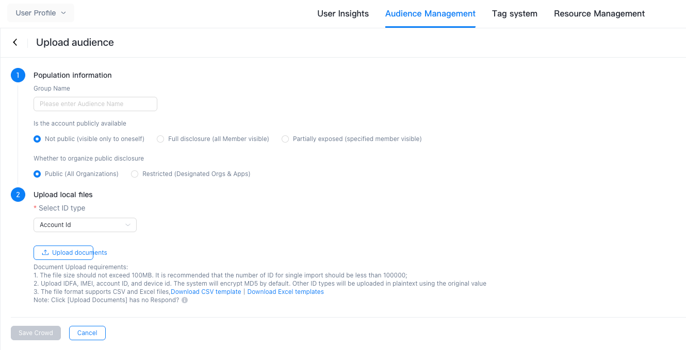
Task: Choose Partially exposed (specified member visible)
Action: (285, 139)
